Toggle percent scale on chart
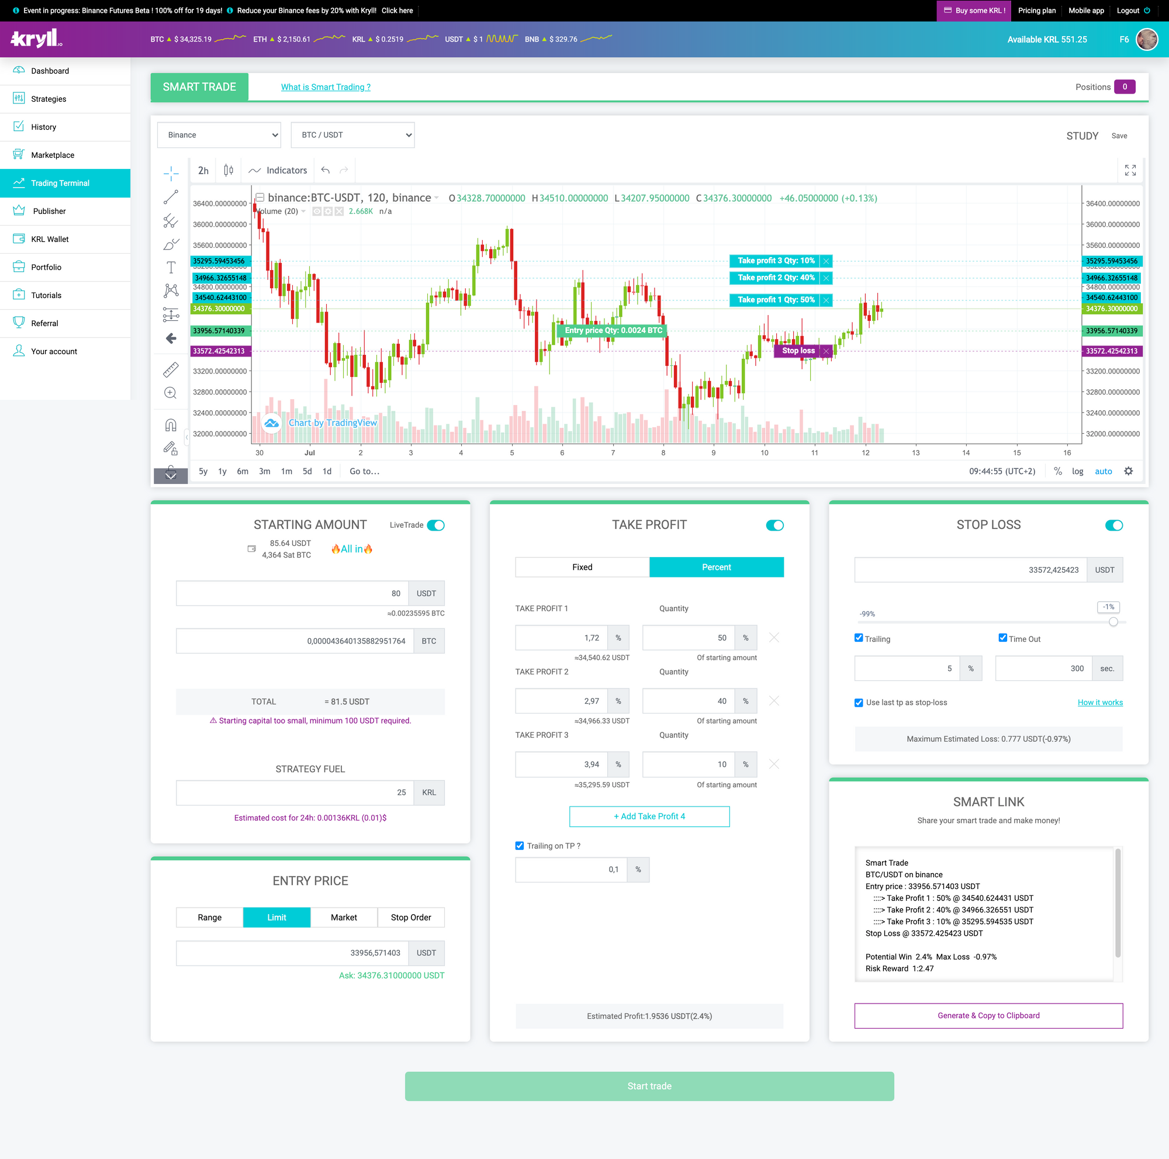Viewport: 1169px width, 1159px height. coord(1058,471)
